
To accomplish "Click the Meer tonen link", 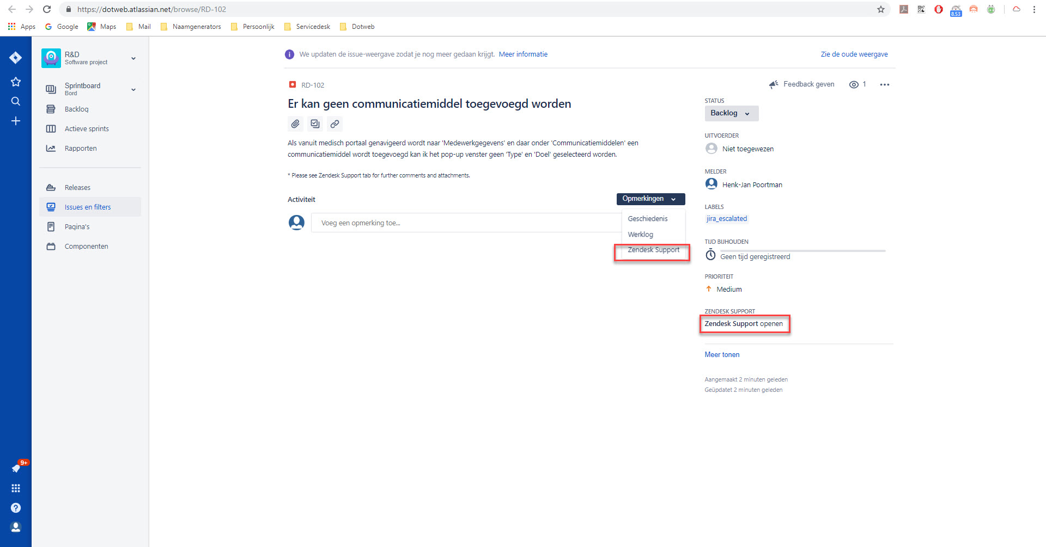I will pyautogui.click(x=722, y=355).
